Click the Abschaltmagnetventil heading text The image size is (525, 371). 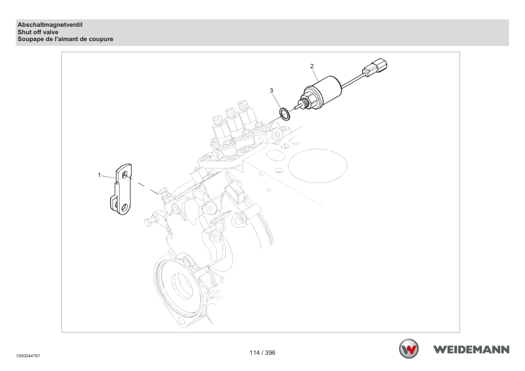coord(50,25)
